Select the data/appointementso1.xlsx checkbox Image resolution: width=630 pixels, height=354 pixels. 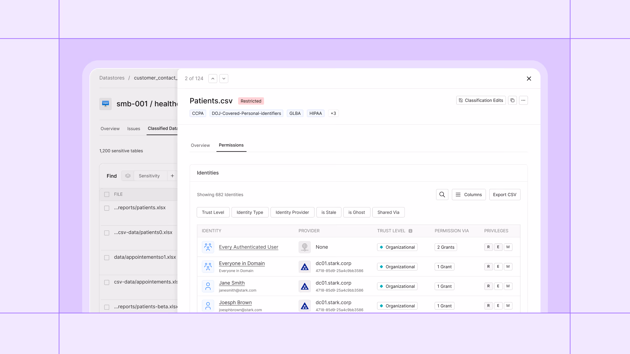coord(107,258)
